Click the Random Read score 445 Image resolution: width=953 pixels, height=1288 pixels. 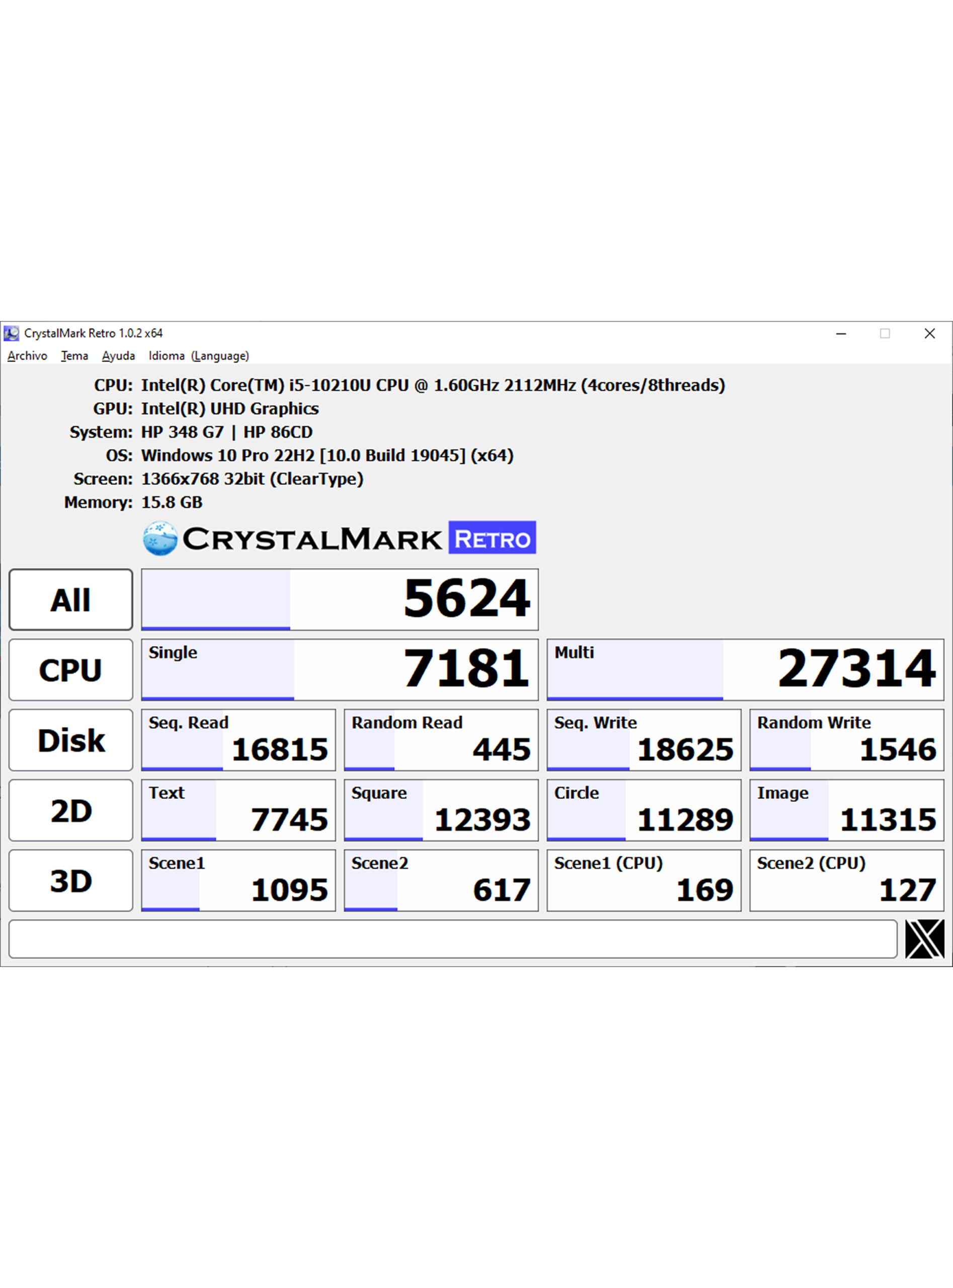pos(441,740)
